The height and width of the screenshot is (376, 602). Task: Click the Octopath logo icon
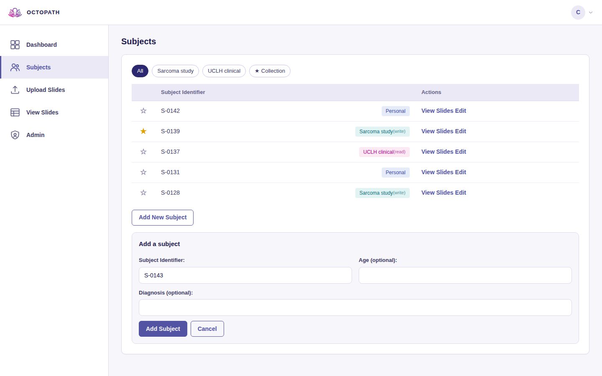click(x=15, y=13)
